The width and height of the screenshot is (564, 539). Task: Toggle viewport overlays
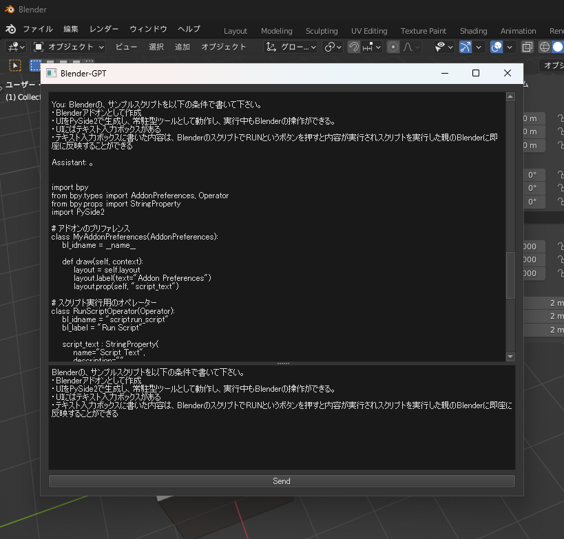(497, 47)
